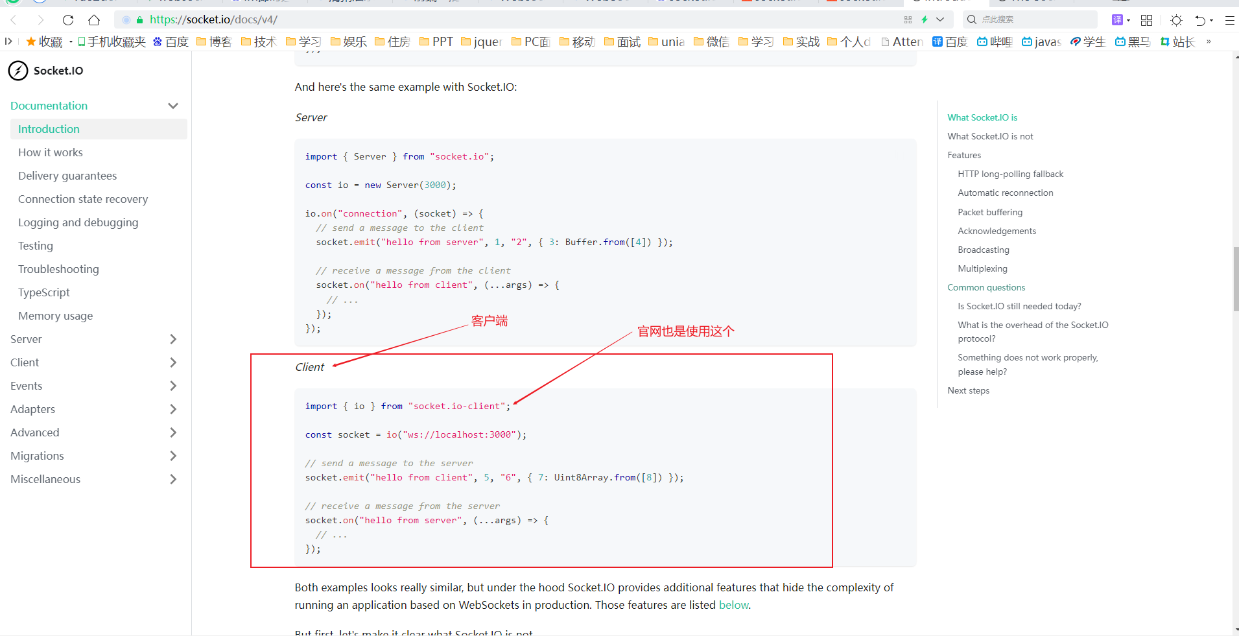Open the Logging and debugging page

point(78,222)
